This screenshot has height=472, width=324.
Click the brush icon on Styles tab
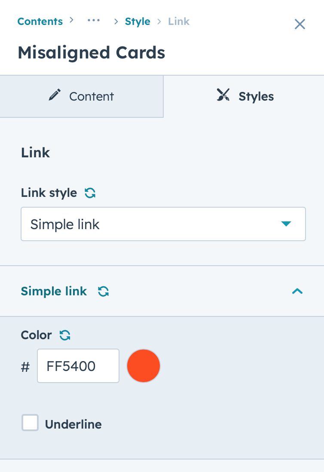[223, 95]
